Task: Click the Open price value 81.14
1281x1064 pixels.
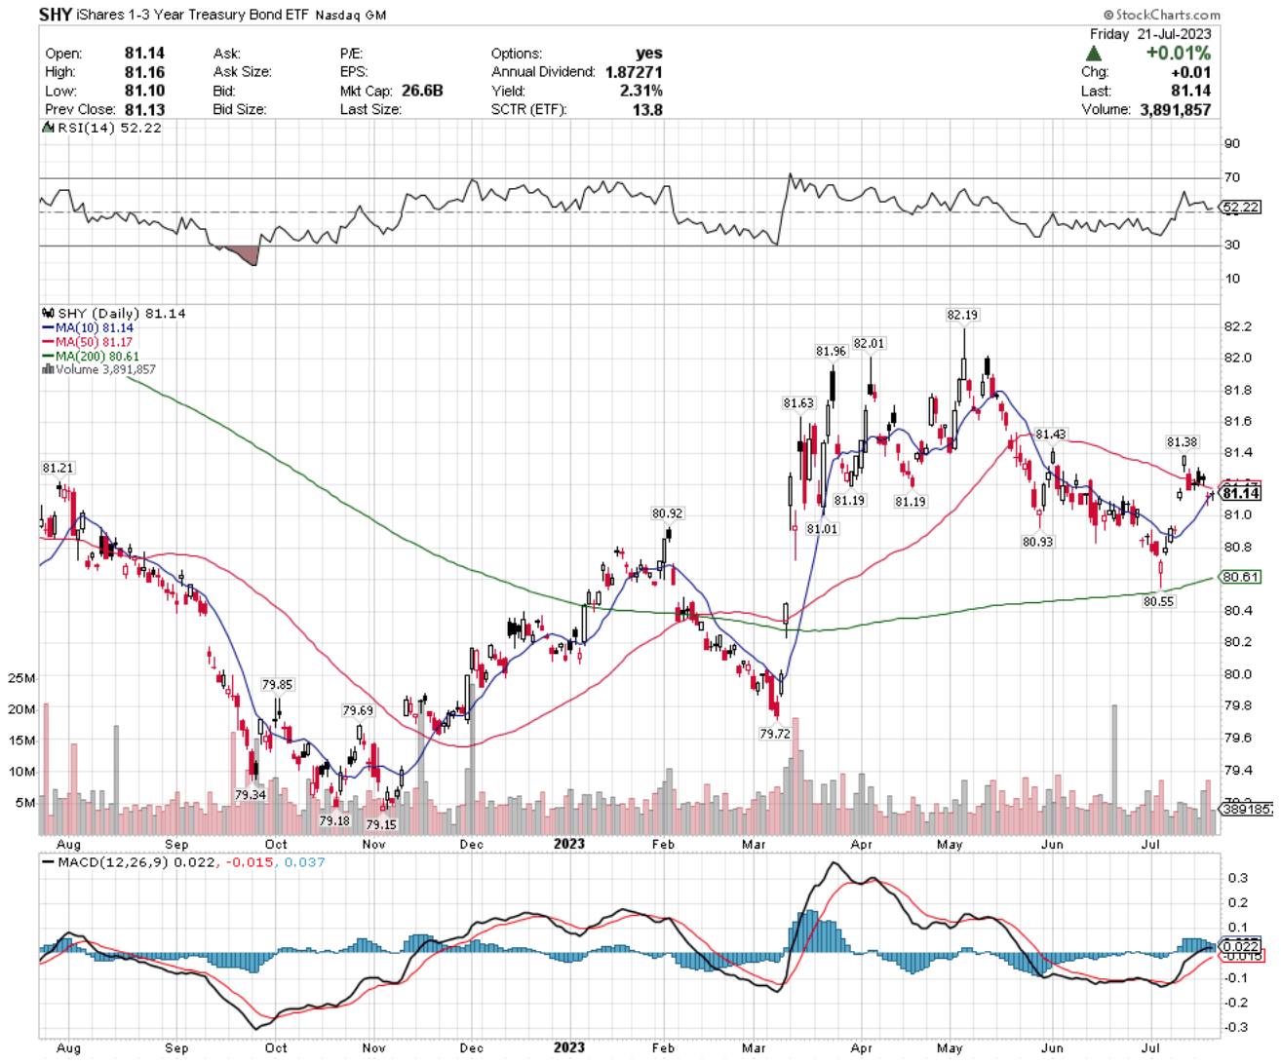Action: [x=144, y=54]
